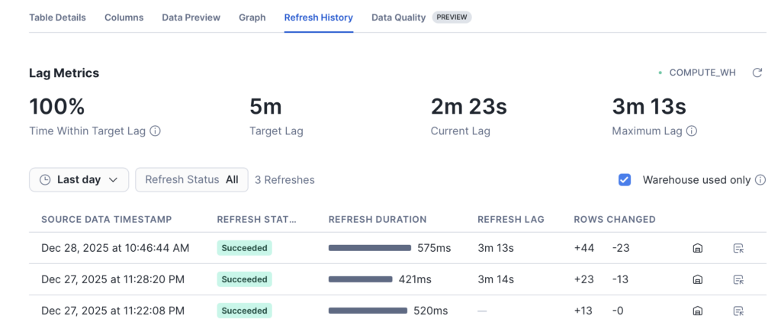
Task: Click the COMPUTE_WH warehouse label
Action: [x=702, y=73]
